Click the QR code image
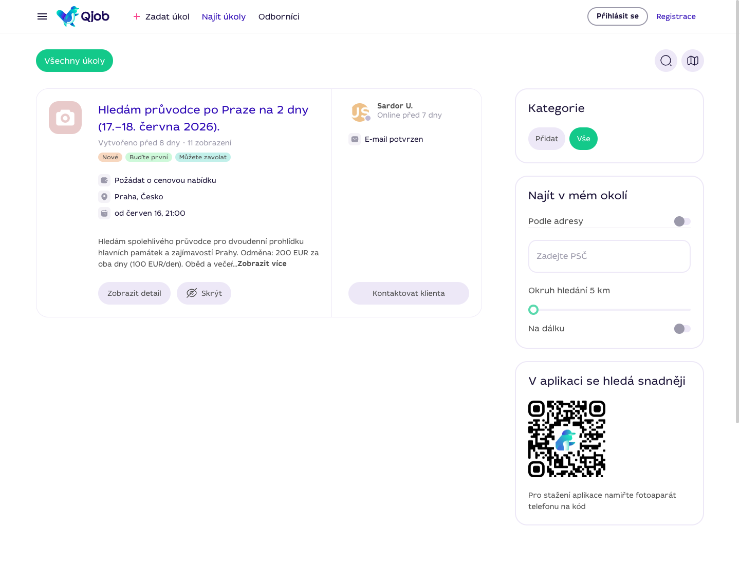The image size is (740, 565). point(567,439)
